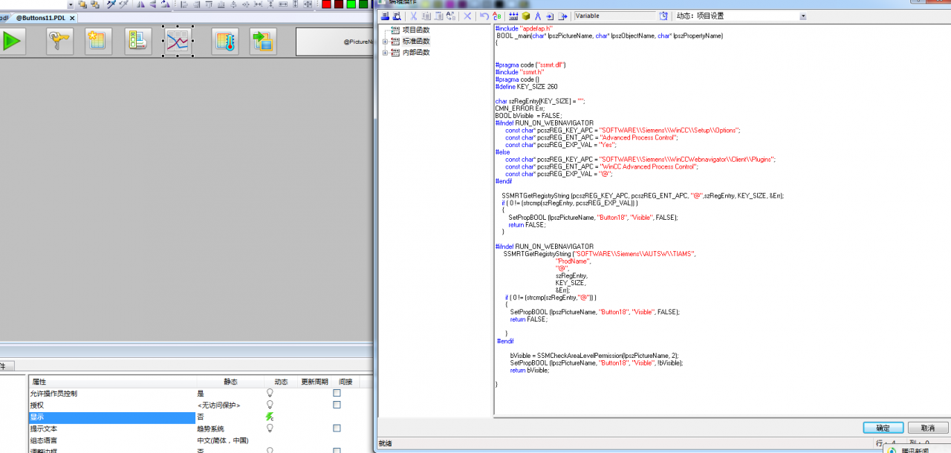The image size is (951, 453).
Task: Pick the dark red color swatch in the designer toolbar
Action: [339, 4]
